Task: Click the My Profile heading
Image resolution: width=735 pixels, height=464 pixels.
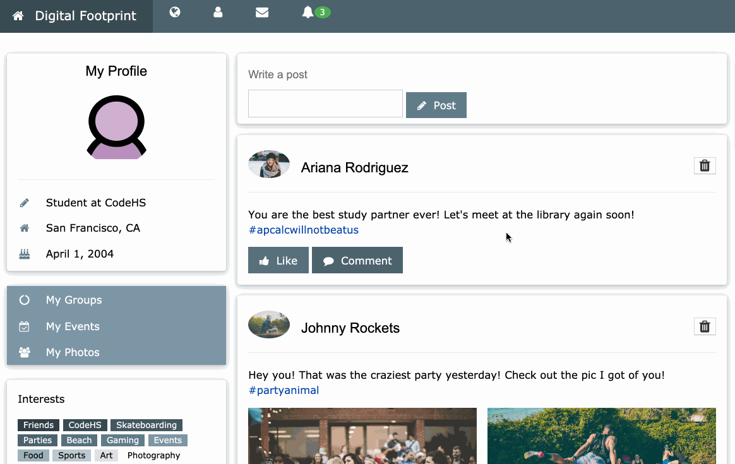Action: point(116,71)
